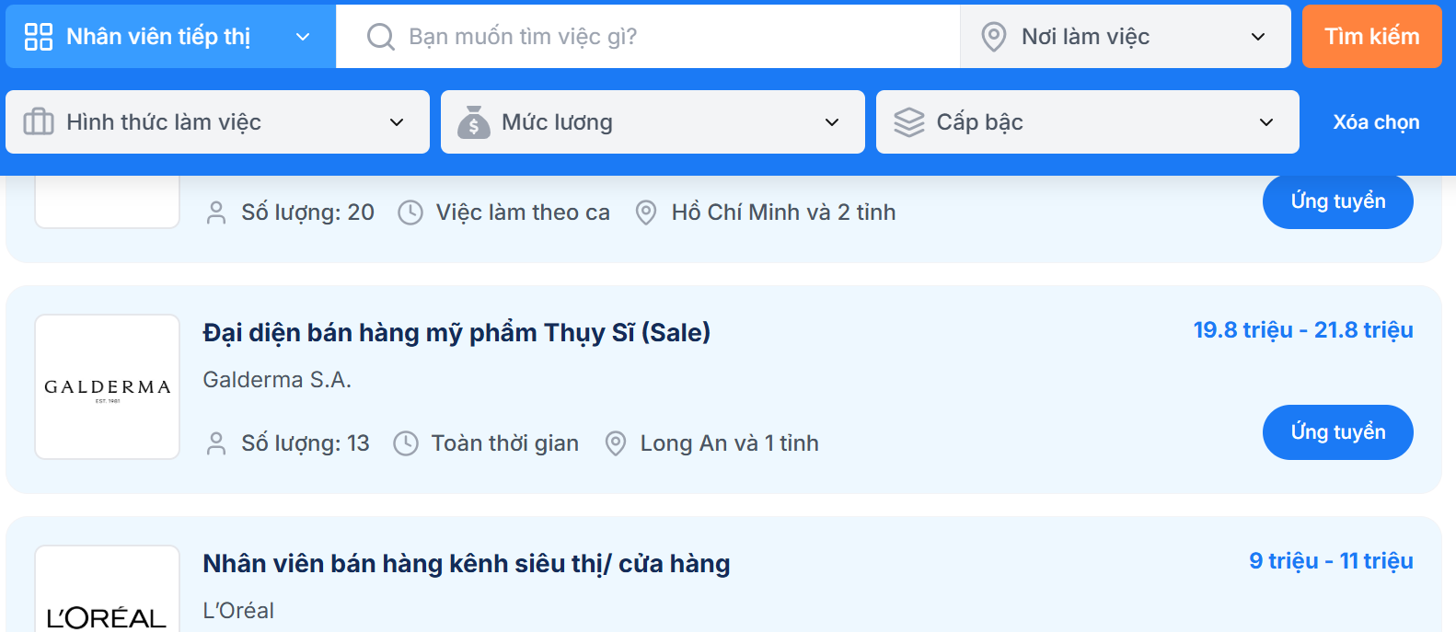Click the category grid icon
The height and width of the screenshot is (632, 1456).
coord(39,37)
